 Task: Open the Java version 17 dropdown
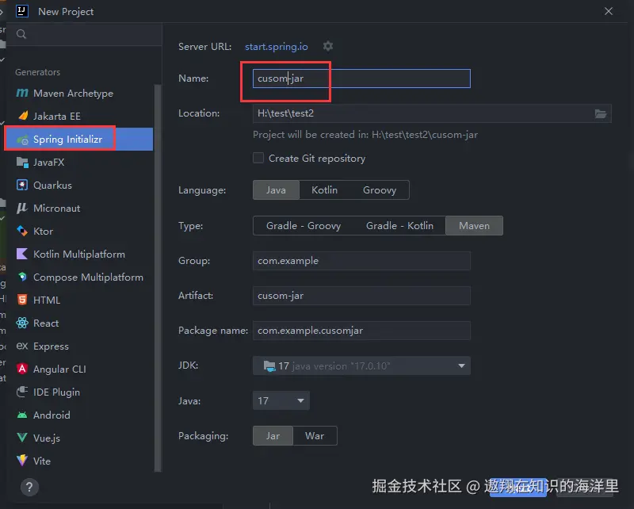coord(281,400)
